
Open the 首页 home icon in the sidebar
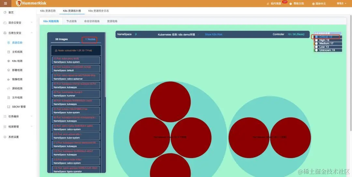(x=5, y=13)
